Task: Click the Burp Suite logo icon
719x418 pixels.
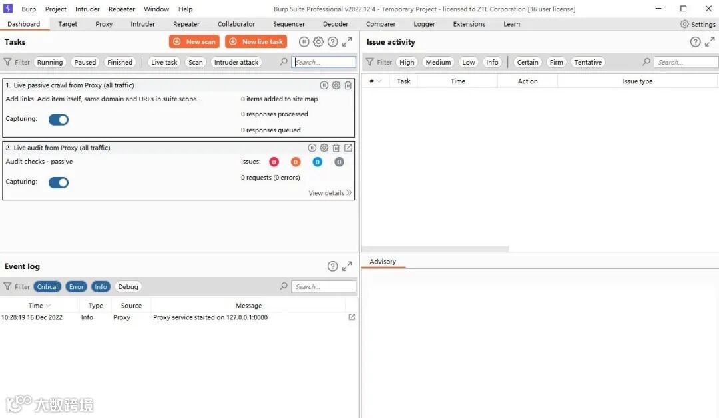Action: [8, 9]
